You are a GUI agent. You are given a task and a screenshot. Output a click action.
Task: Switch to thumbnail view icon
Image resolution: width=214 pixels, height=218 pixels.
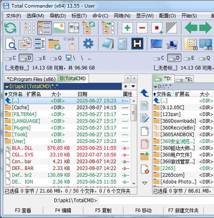(x=59, y=28)
